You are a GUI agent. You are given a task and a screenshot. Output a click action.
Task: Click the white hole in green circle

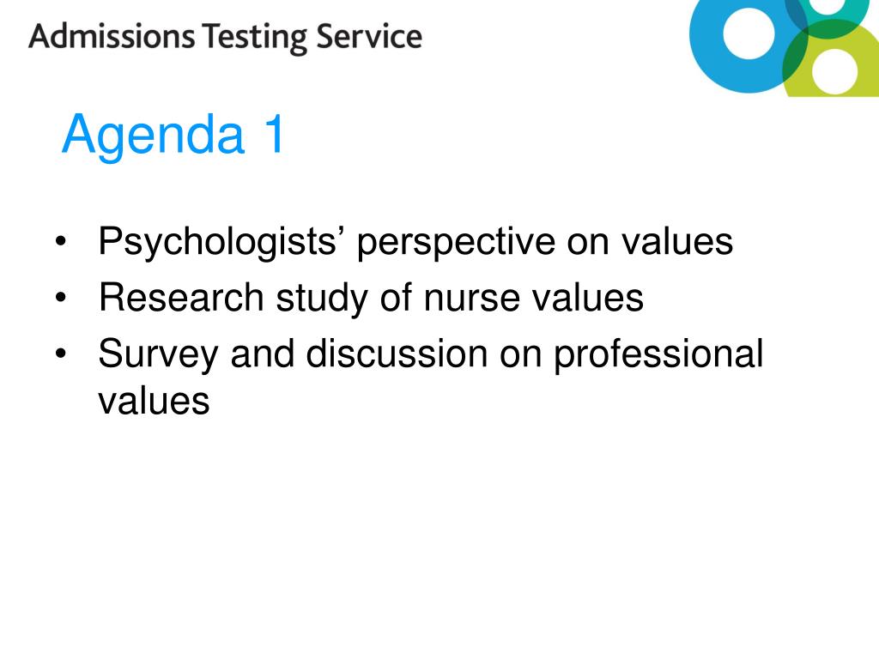[834, 72]
